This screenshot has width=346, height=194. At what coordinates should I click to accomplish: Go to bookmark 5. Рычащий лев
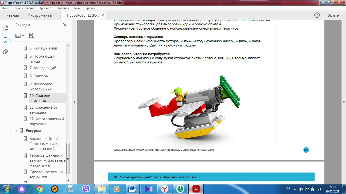coord(43,48)
